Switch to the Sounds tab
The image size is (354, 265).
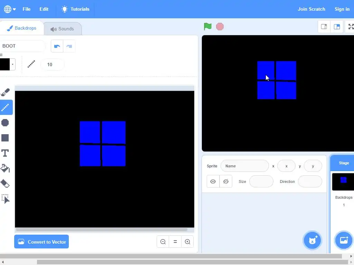[x=62, y=29]
